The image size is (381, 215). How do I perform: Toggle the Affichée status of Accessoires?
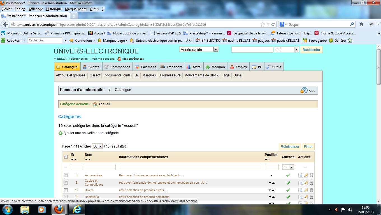coord(288,176)
